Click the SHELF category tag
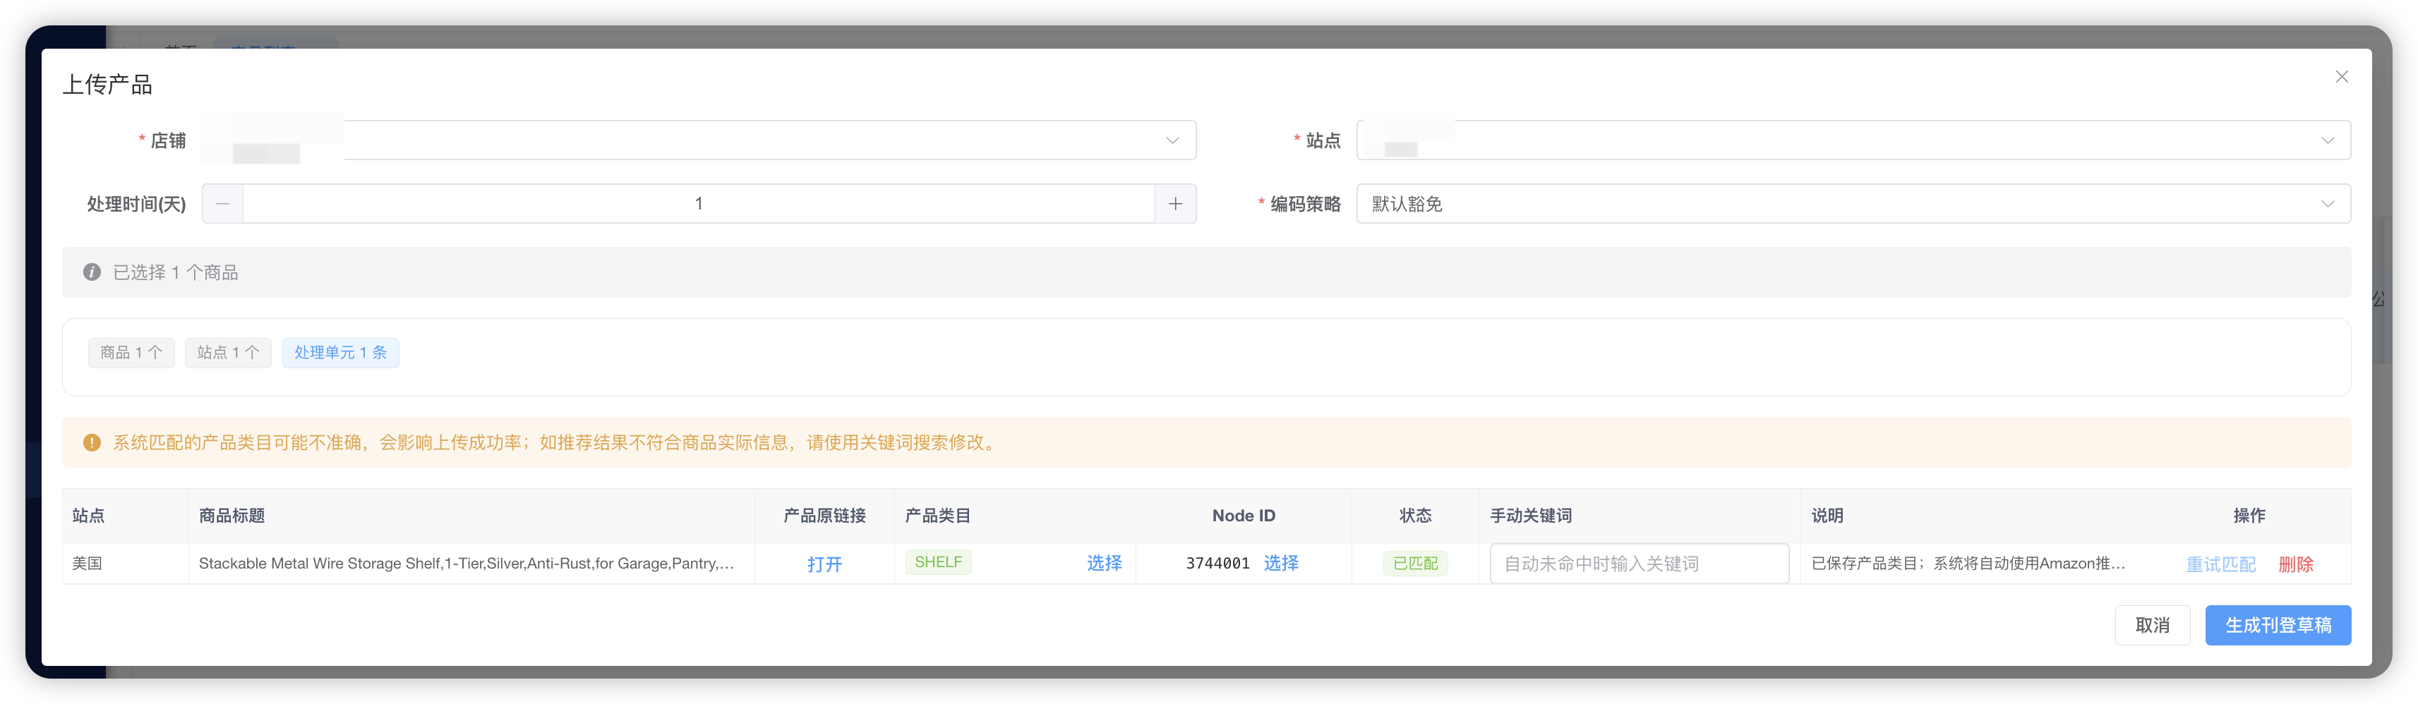Screen dimensions: 2418x704 pos(938,562)
